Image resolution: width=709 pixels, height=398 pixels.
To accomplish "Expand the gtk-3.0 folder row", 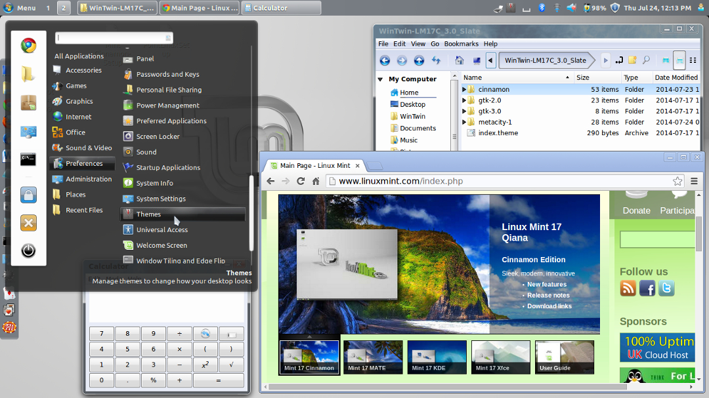I will tap(464, 111).
